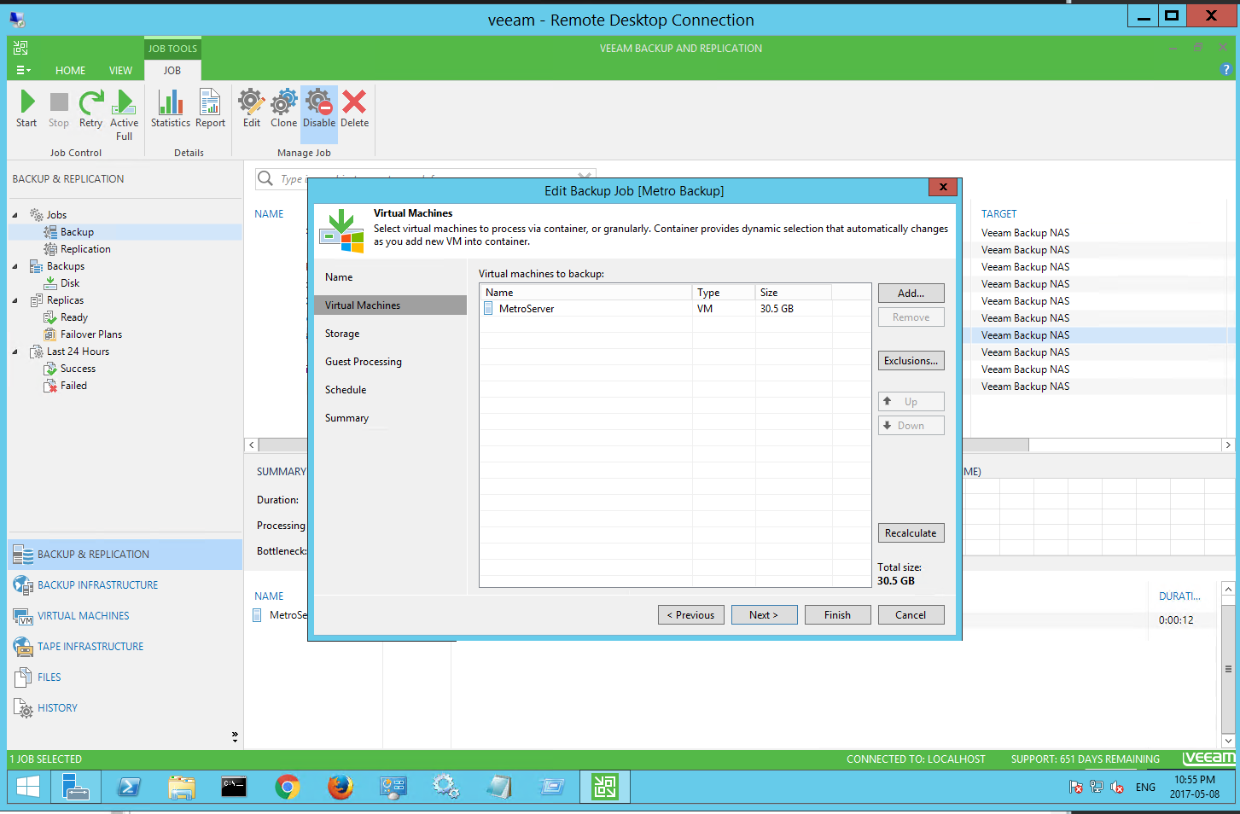Click Finish in the wizard

pyautogui.click(x=838, y=615)
